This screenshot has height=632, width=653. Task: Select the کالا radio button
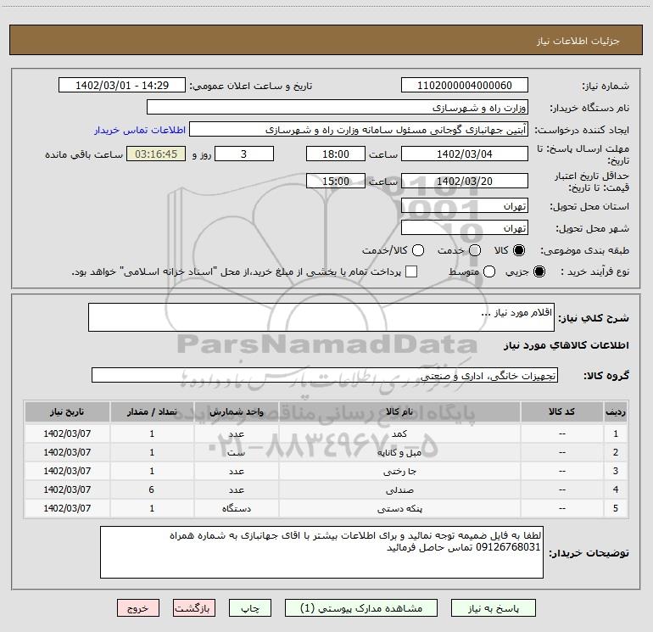pos(519,250)
